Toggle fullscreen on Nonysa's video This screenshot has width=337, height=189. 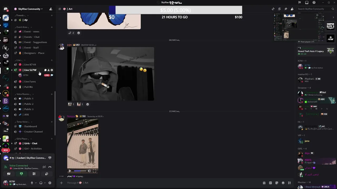pos(95,171)
